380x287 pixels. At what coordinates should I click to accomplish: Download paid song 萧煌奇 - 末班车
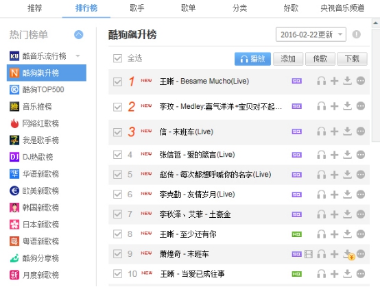point(348,255)
